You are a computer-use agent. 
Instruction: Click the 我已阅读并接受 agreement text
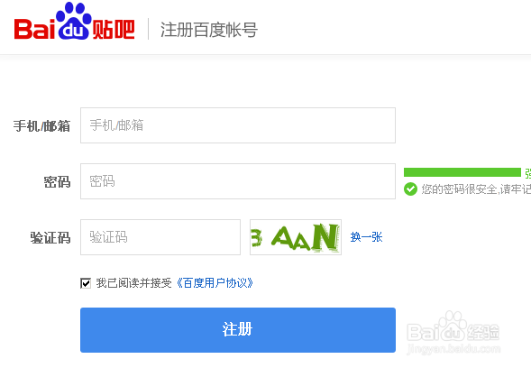(133, 283)
